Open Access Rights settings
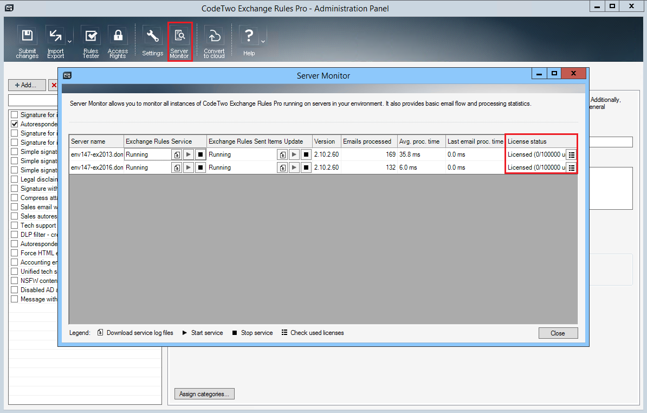The width and height of the screenshot is (647, 413). pyautogui.click(x=118, y=41)
